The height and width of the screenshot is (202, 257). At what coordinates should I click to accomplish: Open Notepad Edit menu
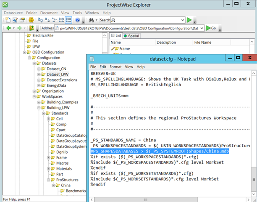[x=103, y=67]
